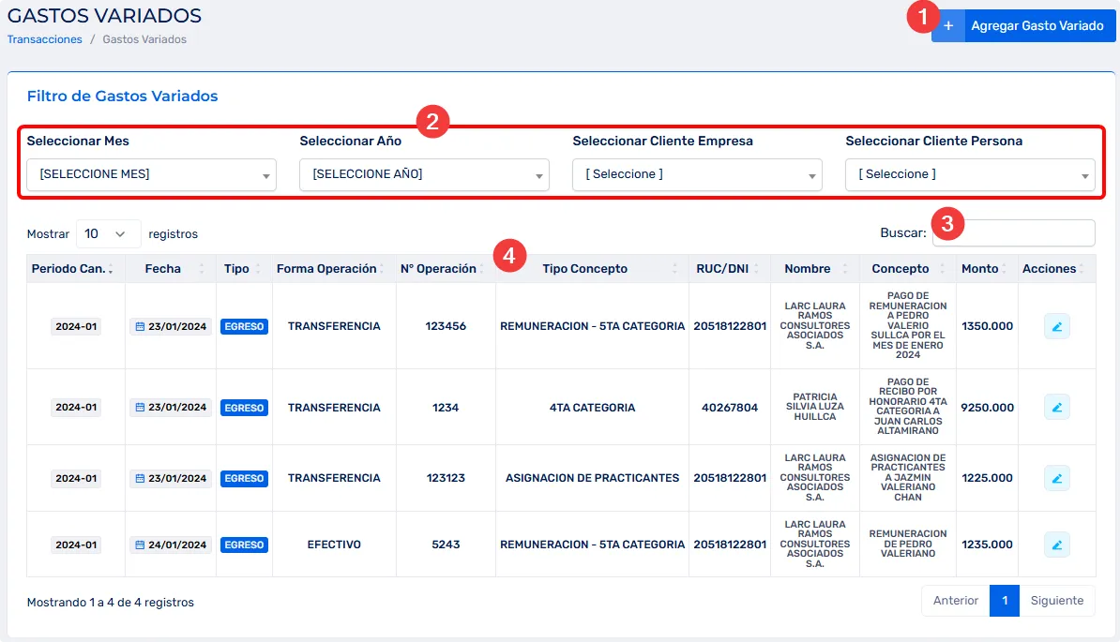Open the Seleccionar Mes dropdown

151,174
